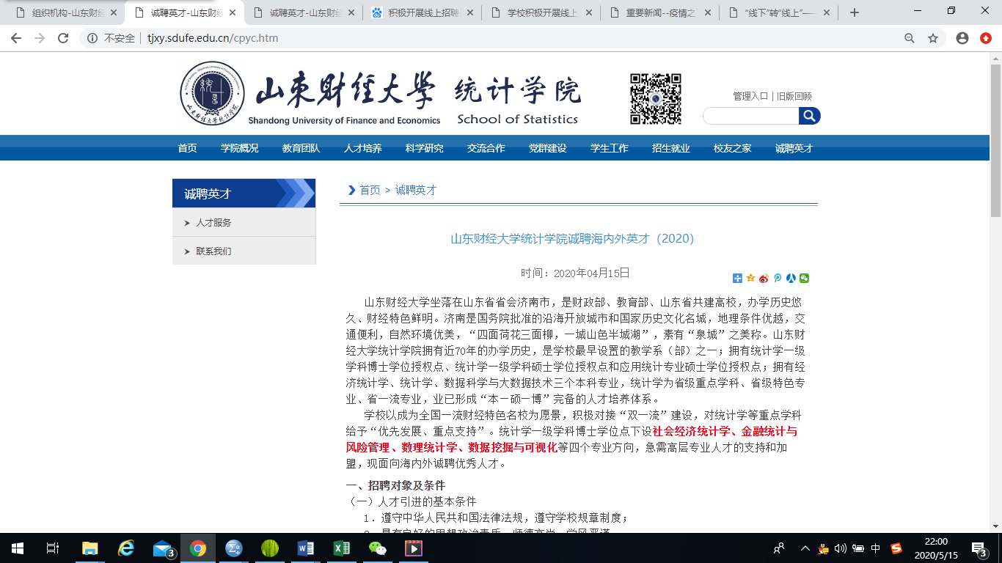Expand the 人才服务 sidebar item
The width and height of the screenshot is (1002, 563).
click(213, 223)
